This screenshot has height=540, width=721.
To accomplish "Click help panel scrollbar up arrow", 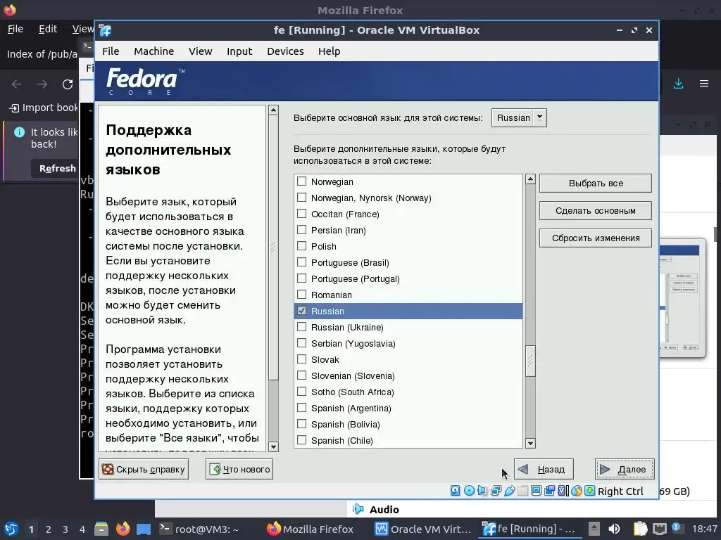I will 274,110.
